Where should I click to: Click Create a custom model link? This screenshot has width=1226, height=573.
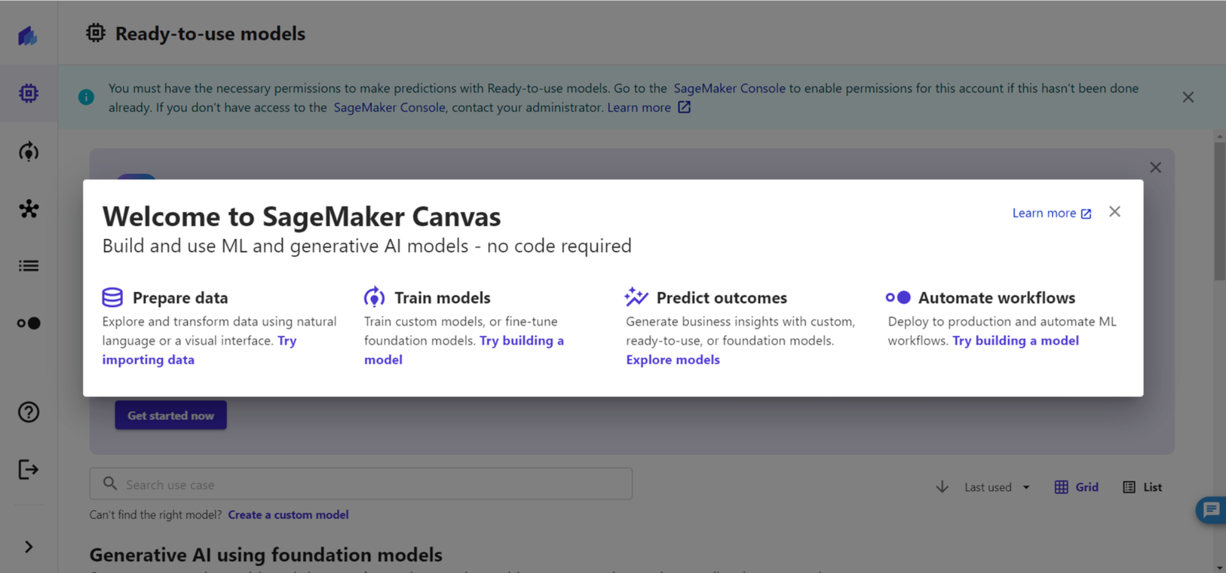(x=288, y=515)
